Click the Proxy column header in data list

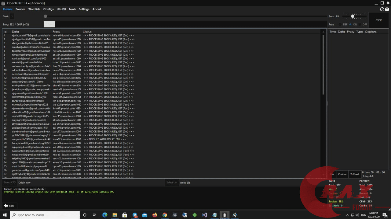click(x=56, y=32)
